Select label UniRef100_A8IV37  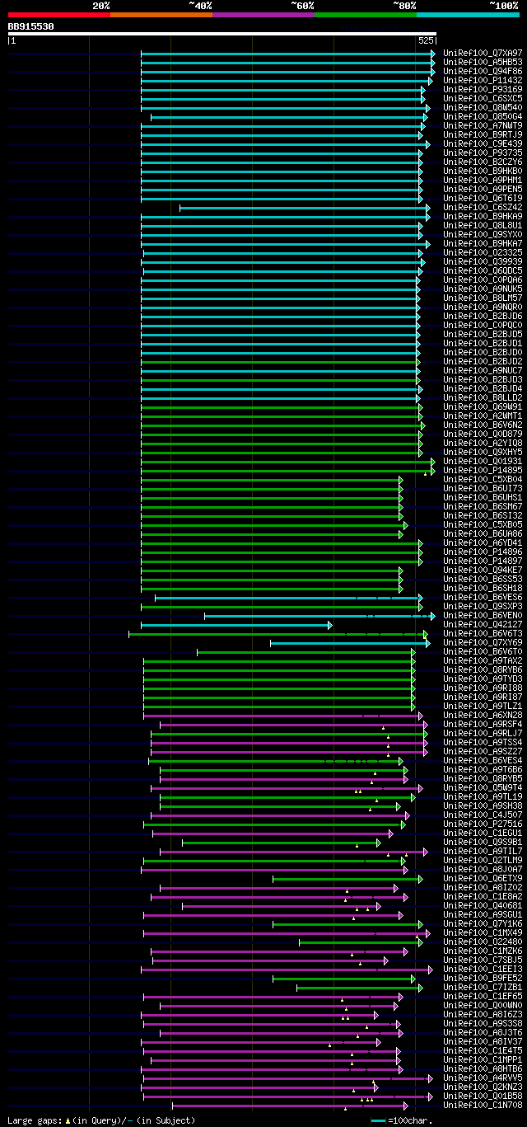click(x=483, y=1041)
